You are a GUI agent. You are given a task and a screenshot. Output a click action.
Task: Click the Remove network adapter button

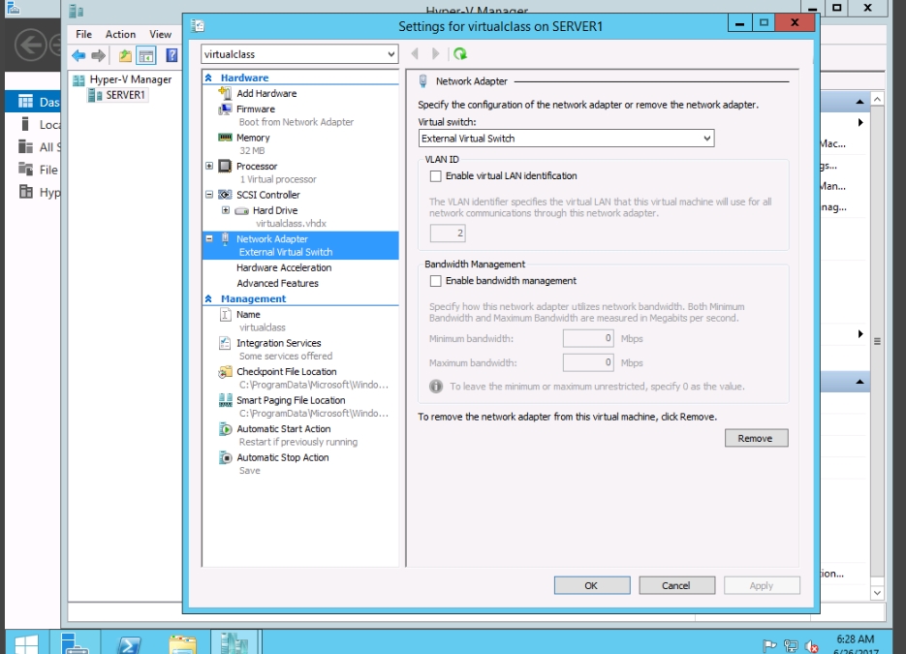(755, 438)
